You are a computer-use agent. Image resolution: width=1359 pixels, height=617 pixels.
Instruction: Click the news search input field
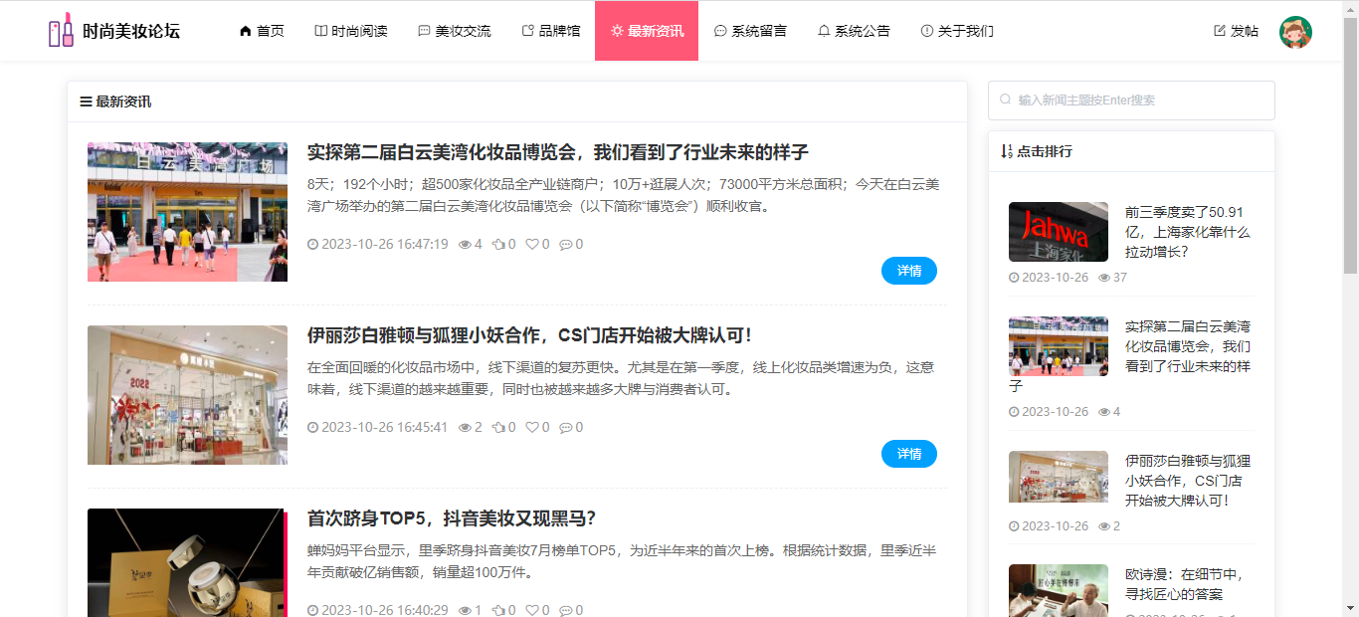[x=1131, y=101]
